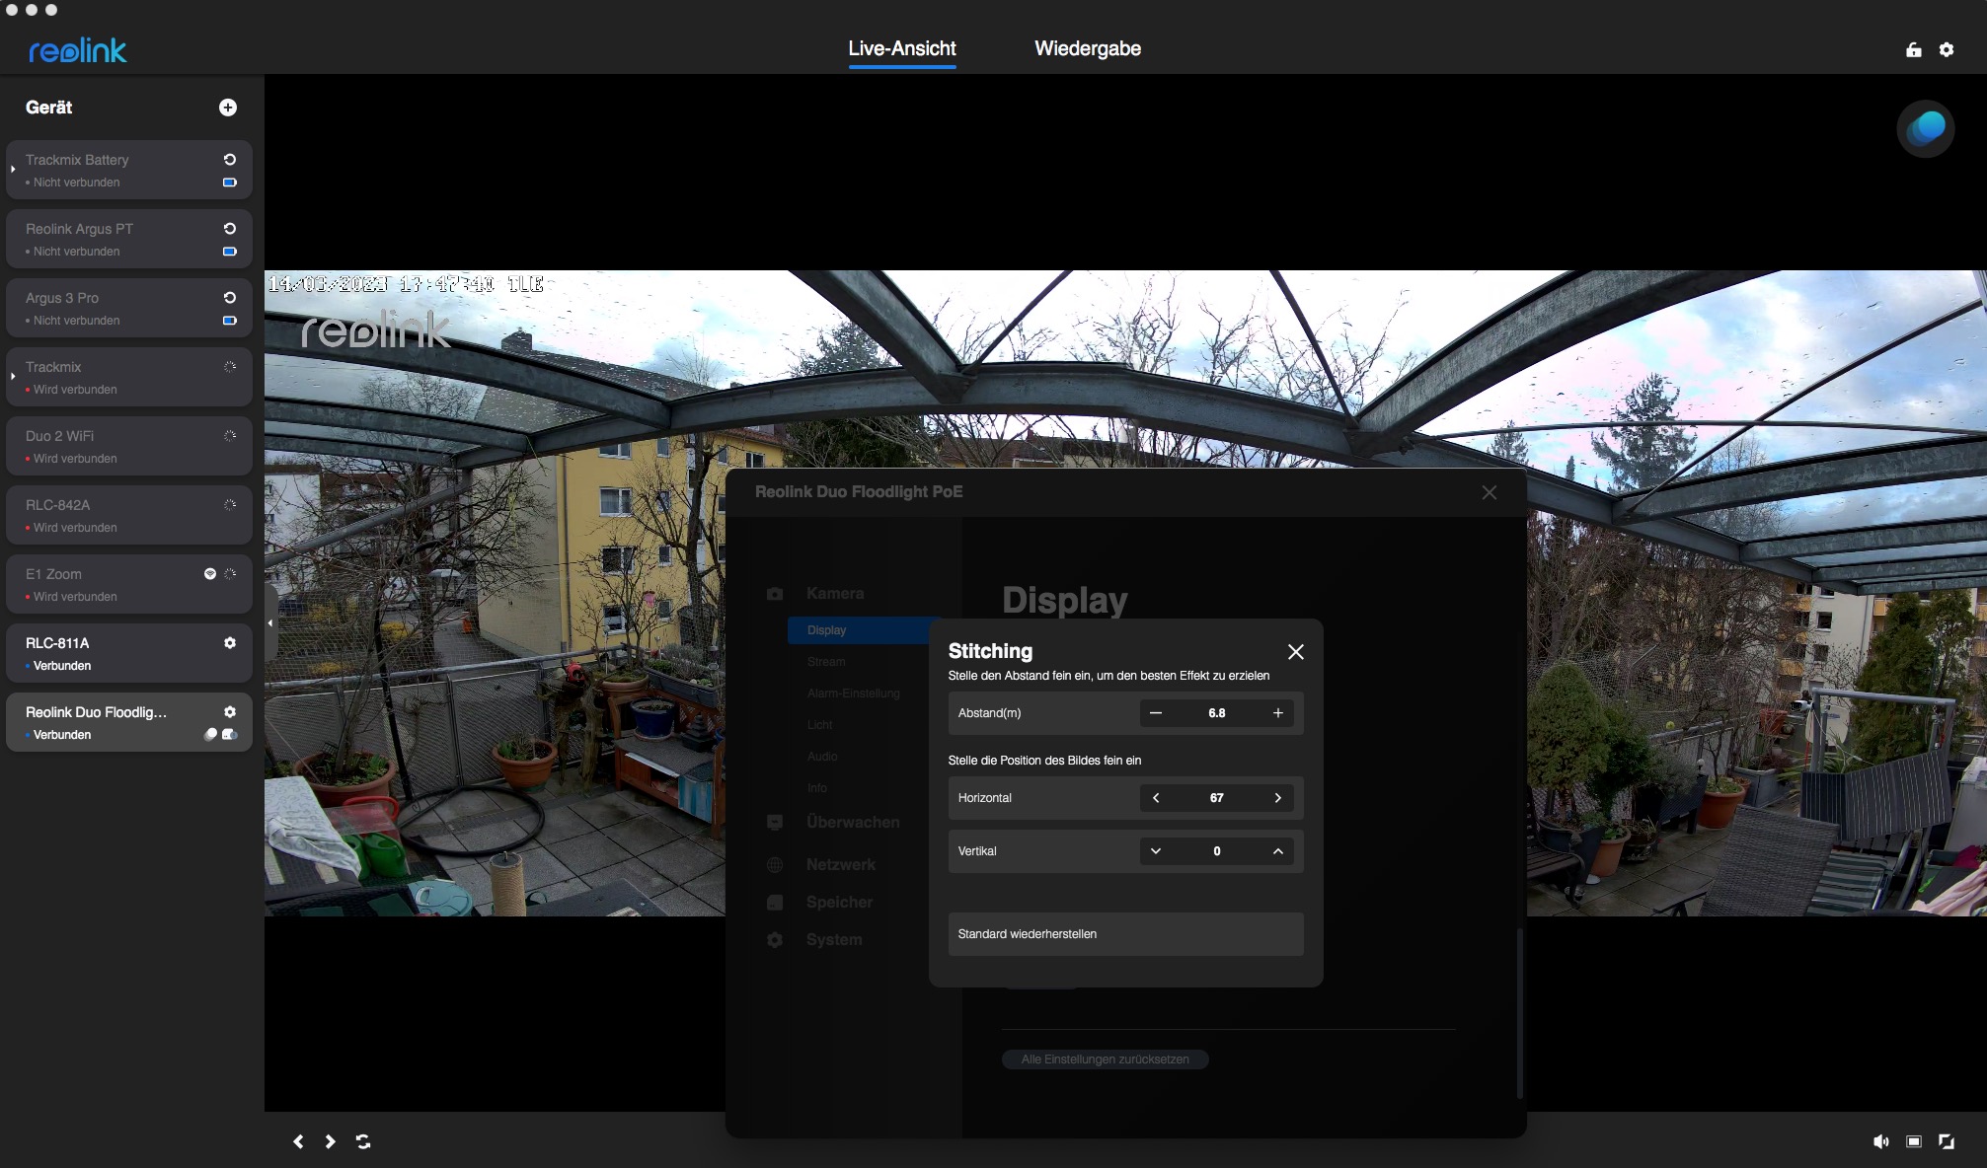The width and height of the screenshot is (1987, 1168).
Task: Open settings gear for RLC-811A
Action: (230, 643)
